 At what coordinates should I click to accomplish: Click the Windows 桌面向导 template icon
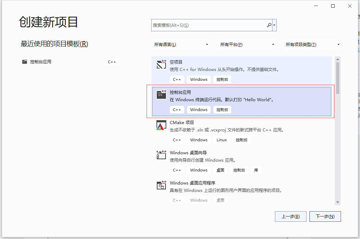pos(161,155)
